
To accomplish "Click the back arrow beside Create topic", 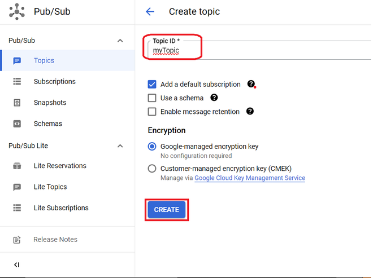I will [x=150, y=12].
